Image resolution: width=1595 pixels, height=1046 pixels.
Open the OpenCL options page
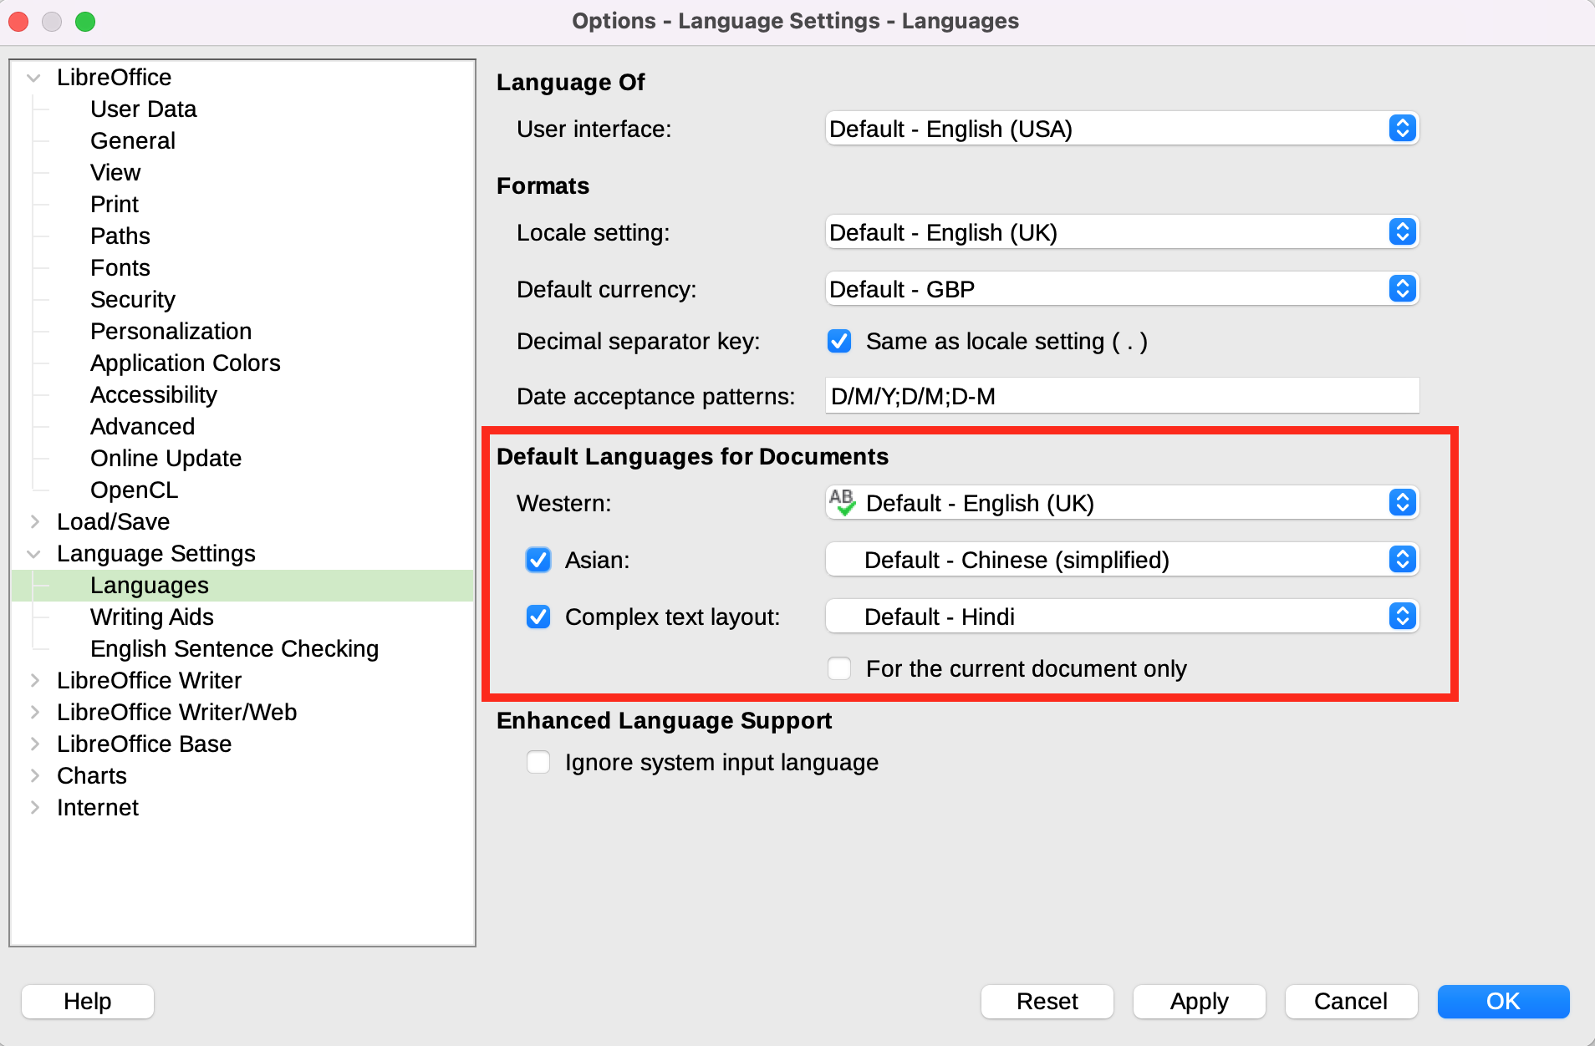coord(135,490)
